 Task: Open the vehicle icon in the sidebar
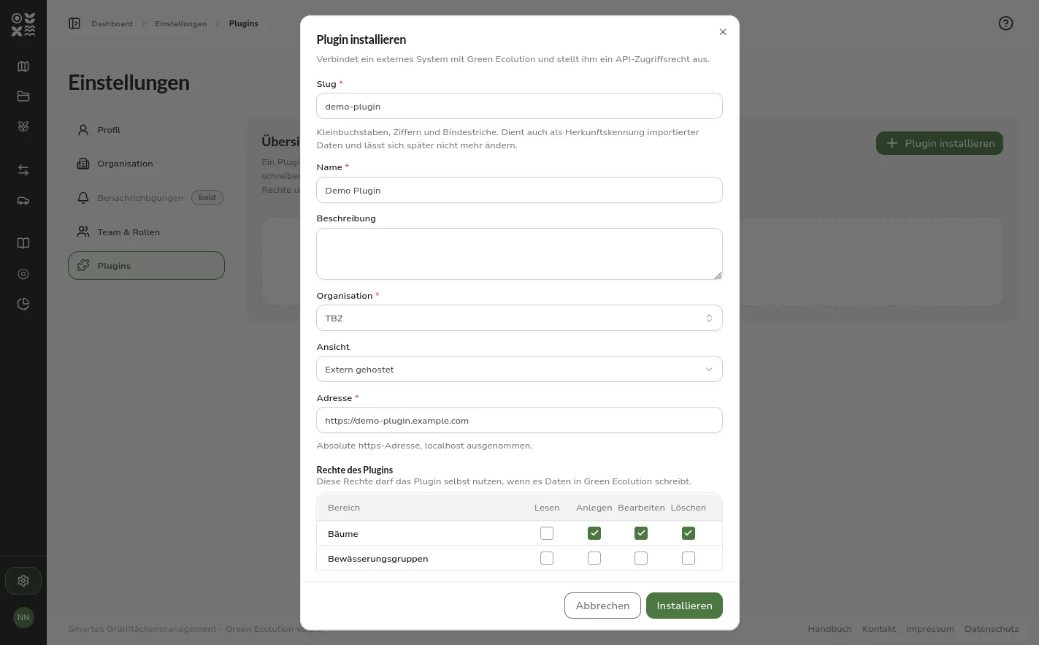23,201
